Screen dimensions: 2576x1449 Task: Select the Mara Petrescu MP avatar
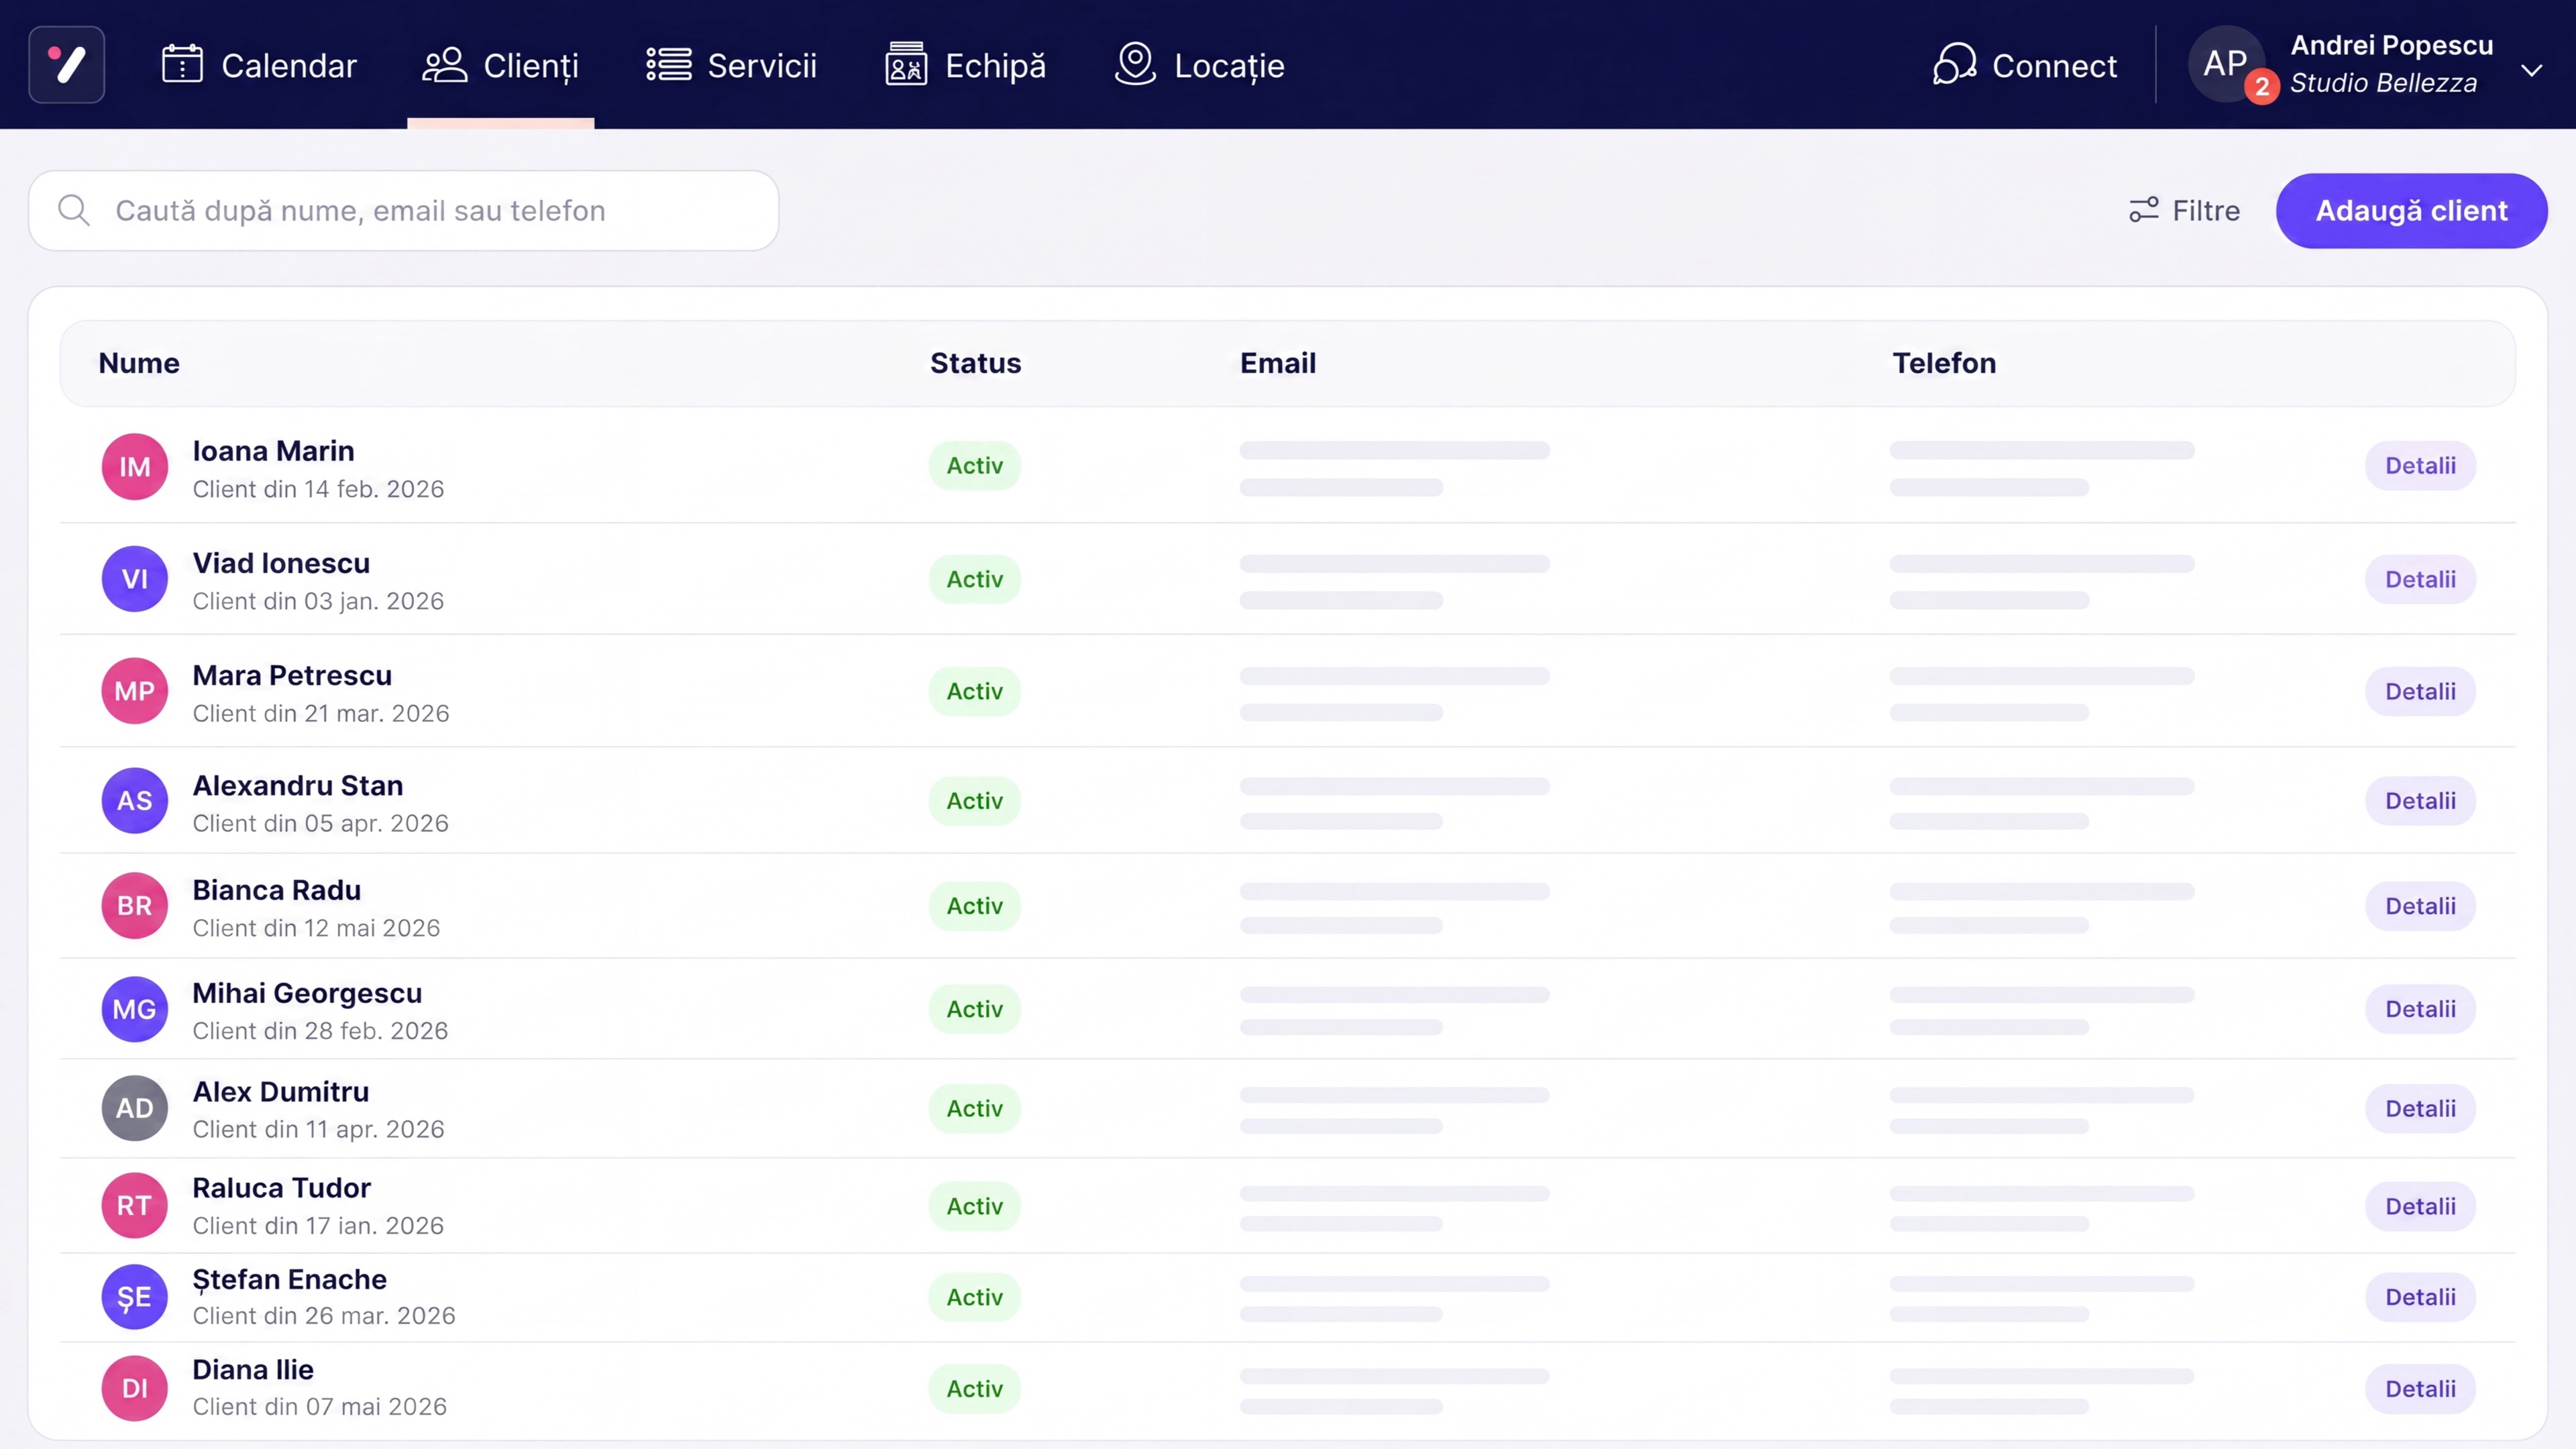point(134,690)
